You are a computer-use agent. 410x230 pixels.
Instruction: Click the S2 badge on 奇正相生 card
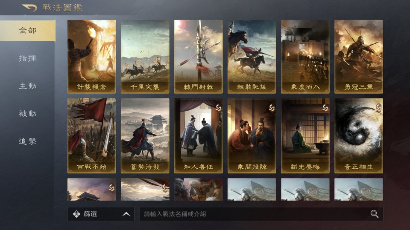coord(378,107)
